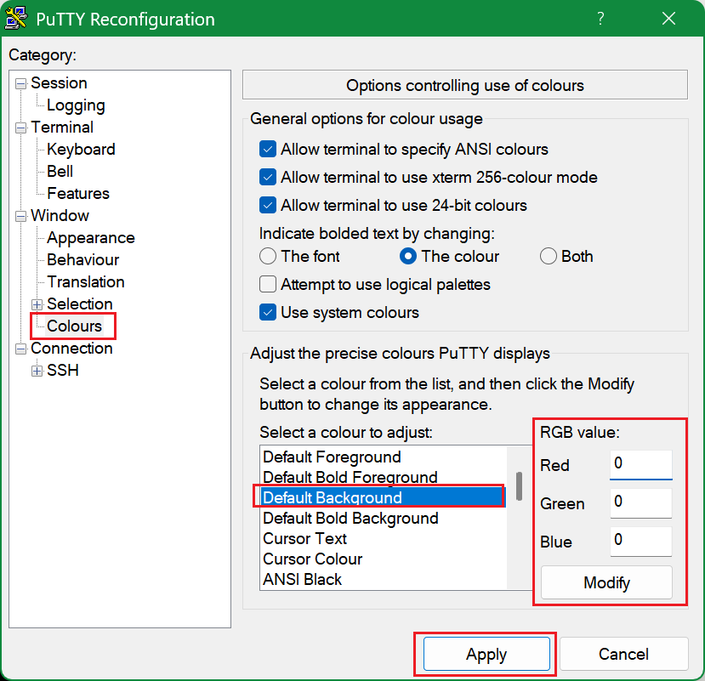
Task: Expand the SSH tree node
Action: point(37,371)
